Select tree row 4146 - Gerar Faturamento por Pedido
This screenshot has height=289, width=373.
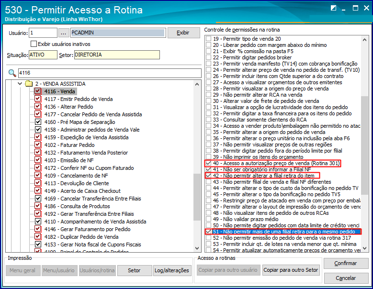87,229
